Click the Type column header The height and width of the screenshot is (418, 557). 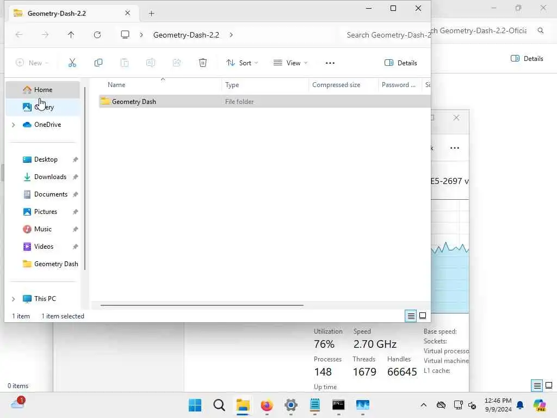pos(232,85)
